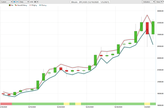Click the settings dot next to PLow
Image resolution: width=164 pixels, height=109 pixels.
46,6
